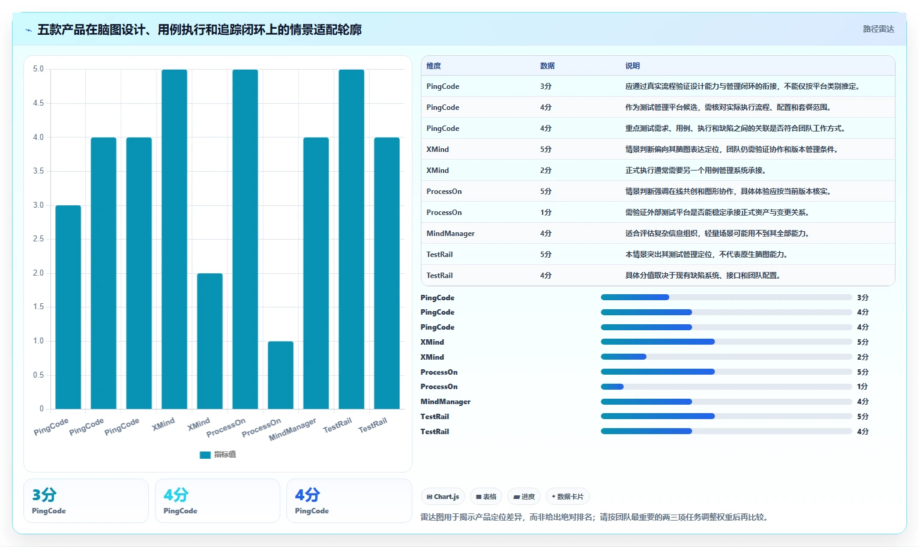The width and height of the screenshot is (919, 547).
Task: Select the 进度 chip
Action: 524,497
